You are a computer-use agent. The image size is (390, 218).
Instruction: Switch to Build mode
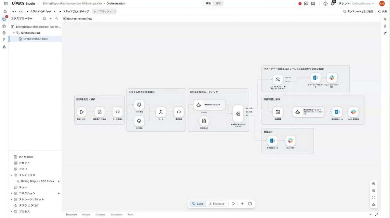pos(198,204)
